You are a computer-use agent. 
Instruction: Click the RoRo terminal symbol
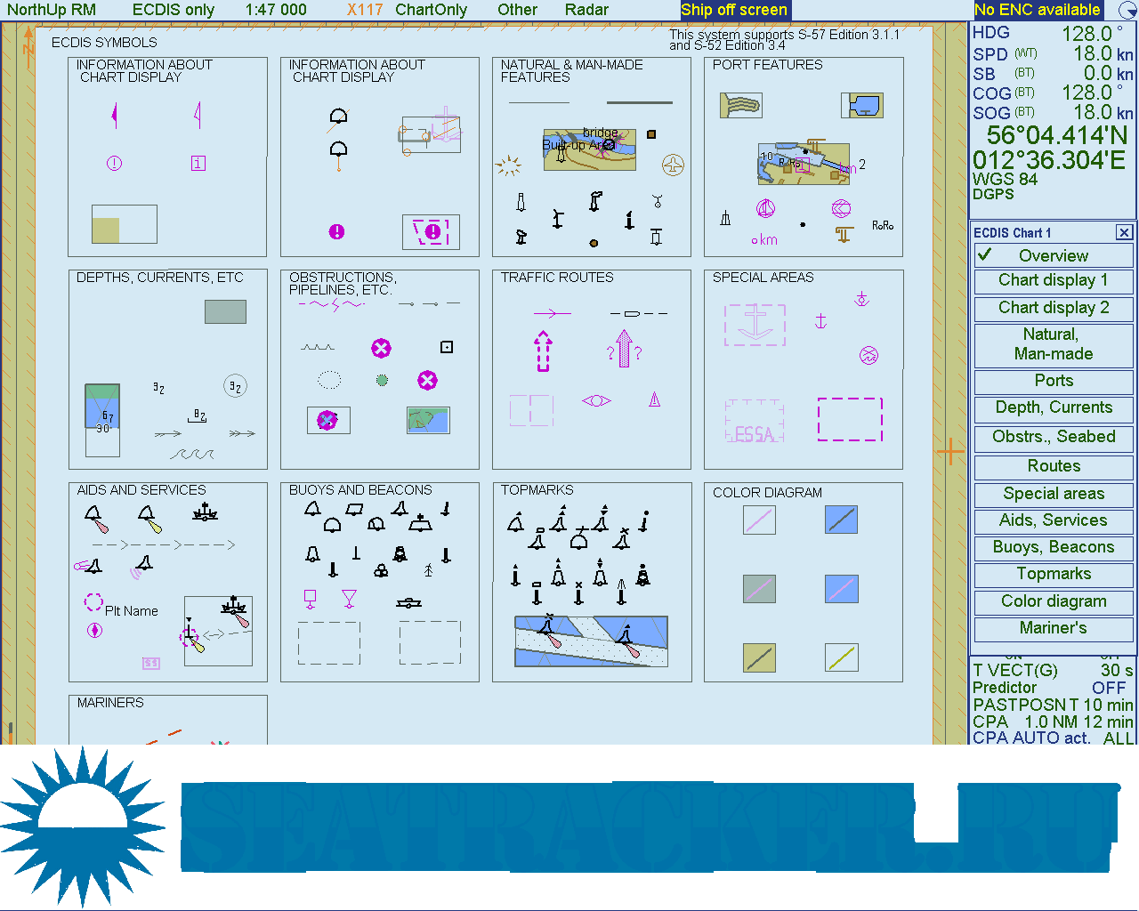point(882,226)
